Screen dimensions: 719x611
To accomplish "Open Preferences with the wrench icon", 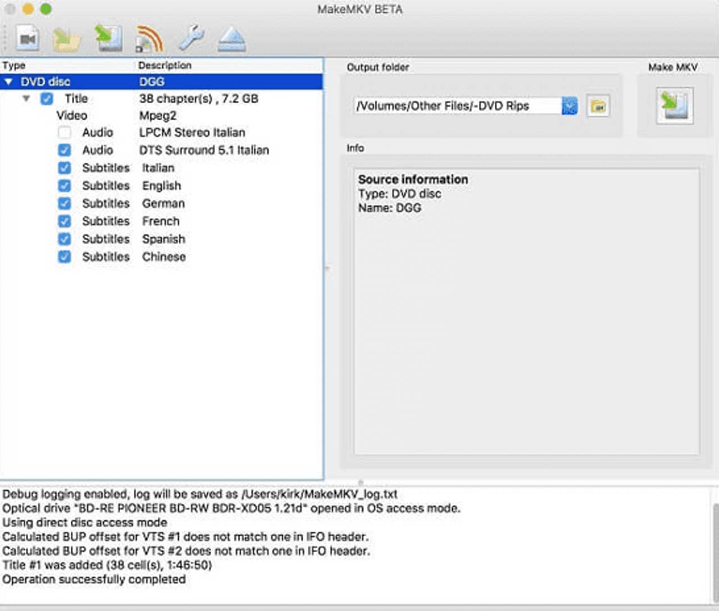I will pos(191,39).
